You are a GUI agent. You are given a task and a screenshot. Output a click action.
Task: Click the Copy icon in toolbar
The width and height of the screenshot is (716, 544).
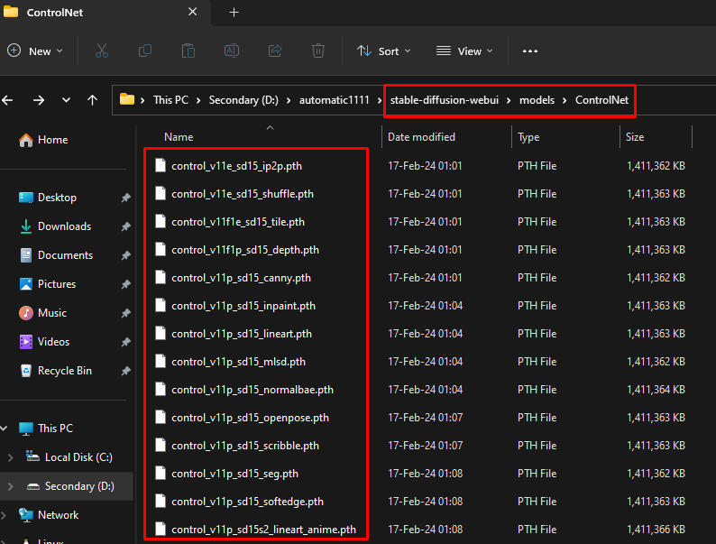145,51
